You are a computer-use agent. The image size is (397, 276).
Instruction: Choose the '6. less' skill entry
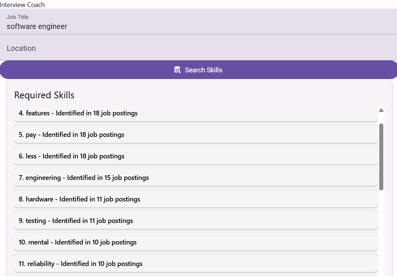[x=196, y=156]
